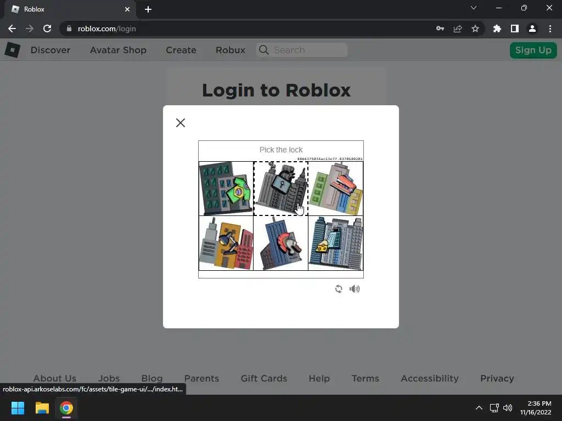Image resolution: width=562 pixels, height=421 pixels.
Task: Close the captcha dialog with the X
Action: [180, 123]
